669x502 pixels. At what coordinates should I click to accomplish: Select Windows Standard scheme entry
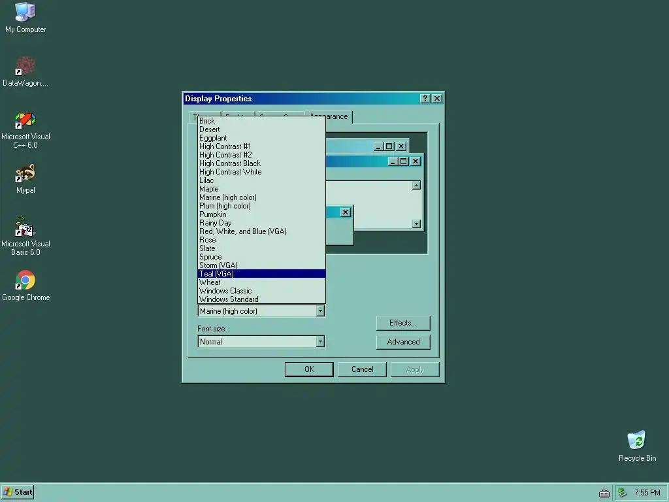point(261,299)
